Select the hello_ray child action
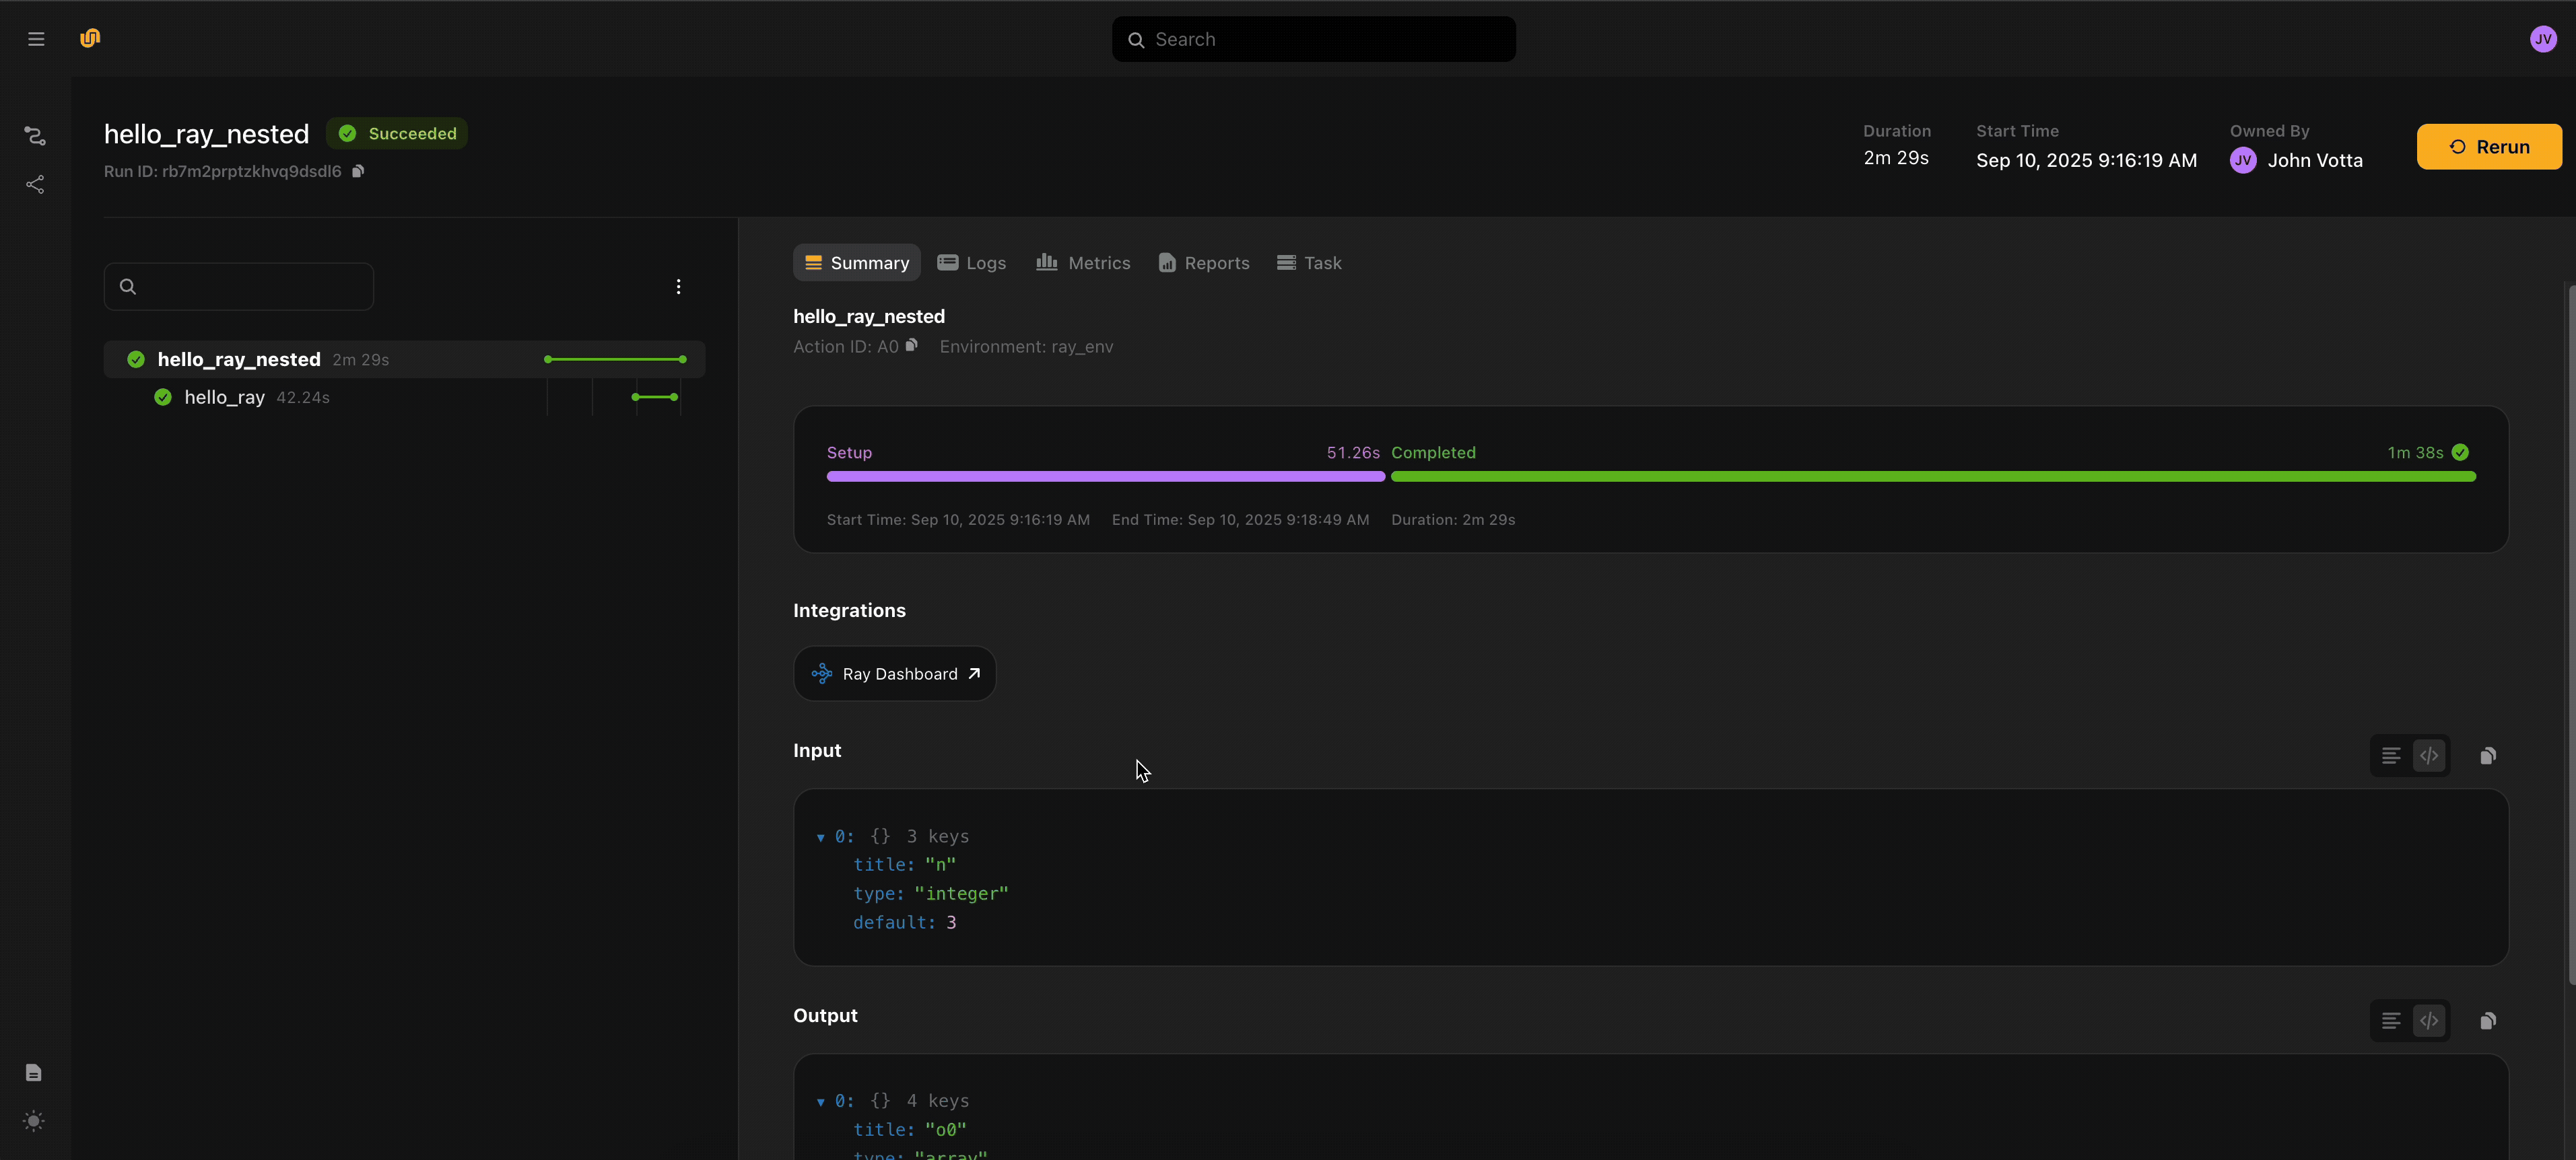 point(224,398)
